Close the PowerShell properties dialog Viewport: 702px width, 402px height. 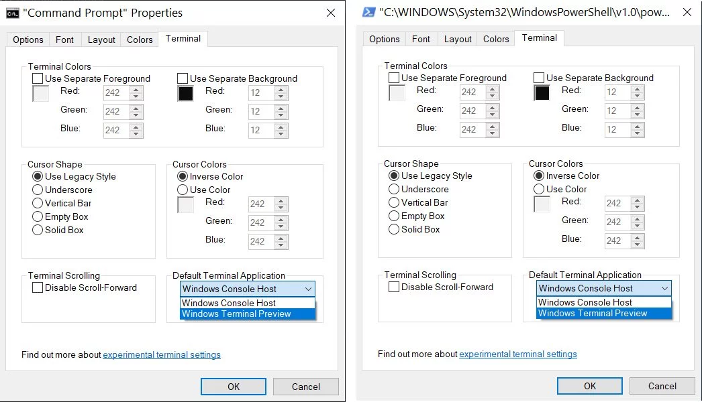coord(687,12)
